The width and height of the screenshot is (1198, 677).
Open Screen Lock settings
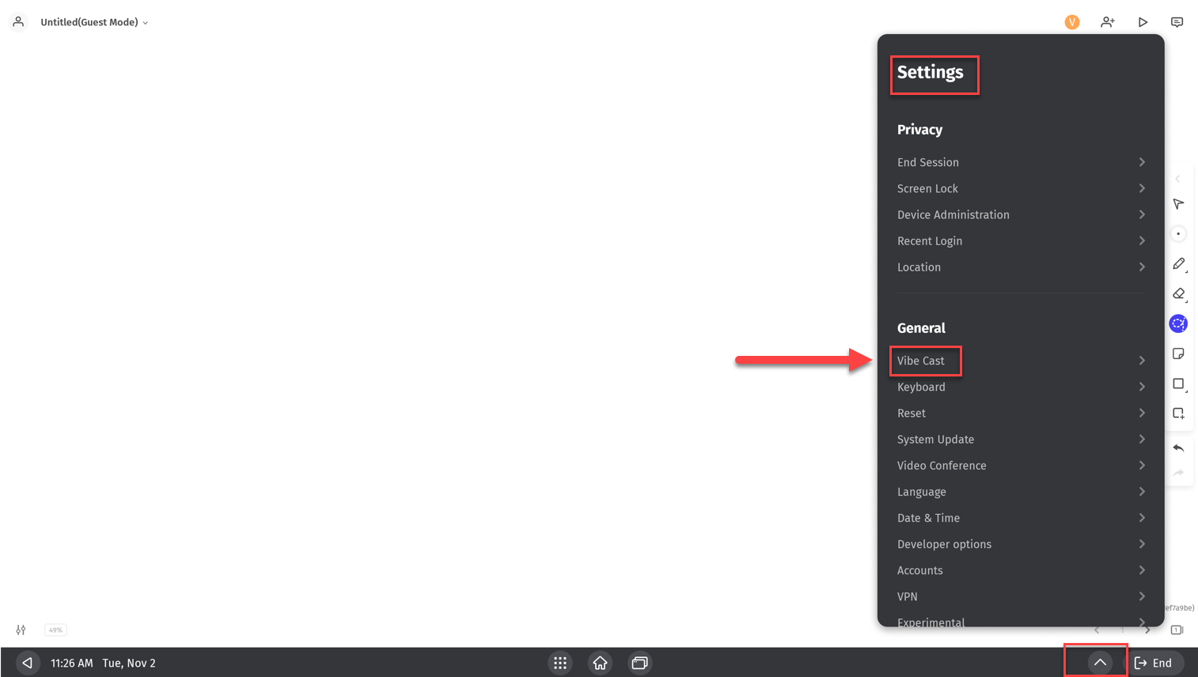(x=927, y=188)
